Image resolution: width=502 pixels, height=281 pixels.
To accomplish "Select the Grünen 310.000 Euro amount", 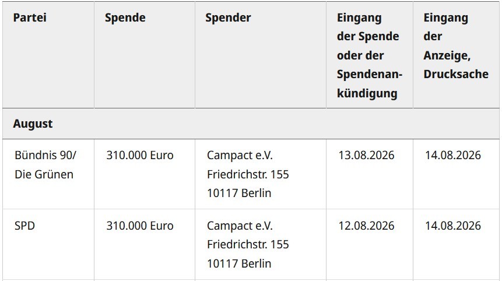I will [x=140, y=155].
